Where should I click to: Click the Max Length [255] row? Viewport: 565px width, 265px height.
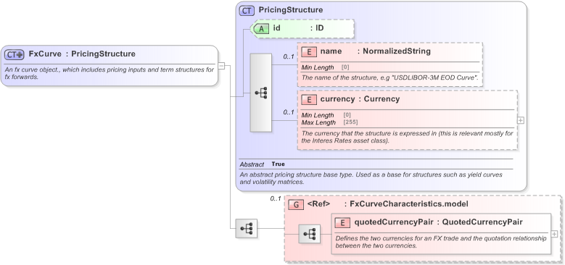(x=330, y=122)
